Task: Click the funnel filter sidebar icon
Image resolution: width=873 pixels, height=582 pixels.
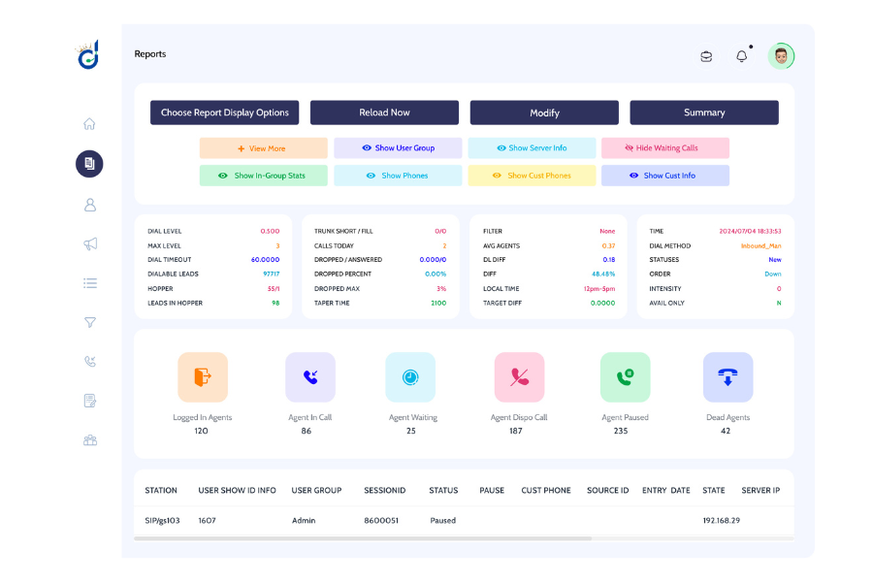Action: click(89, 322)
